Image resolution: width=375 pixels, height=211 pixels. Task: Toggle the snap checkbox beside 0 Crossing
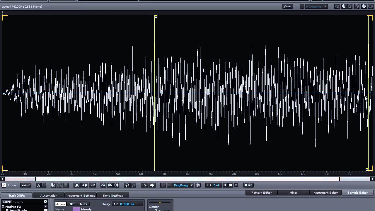302,6
